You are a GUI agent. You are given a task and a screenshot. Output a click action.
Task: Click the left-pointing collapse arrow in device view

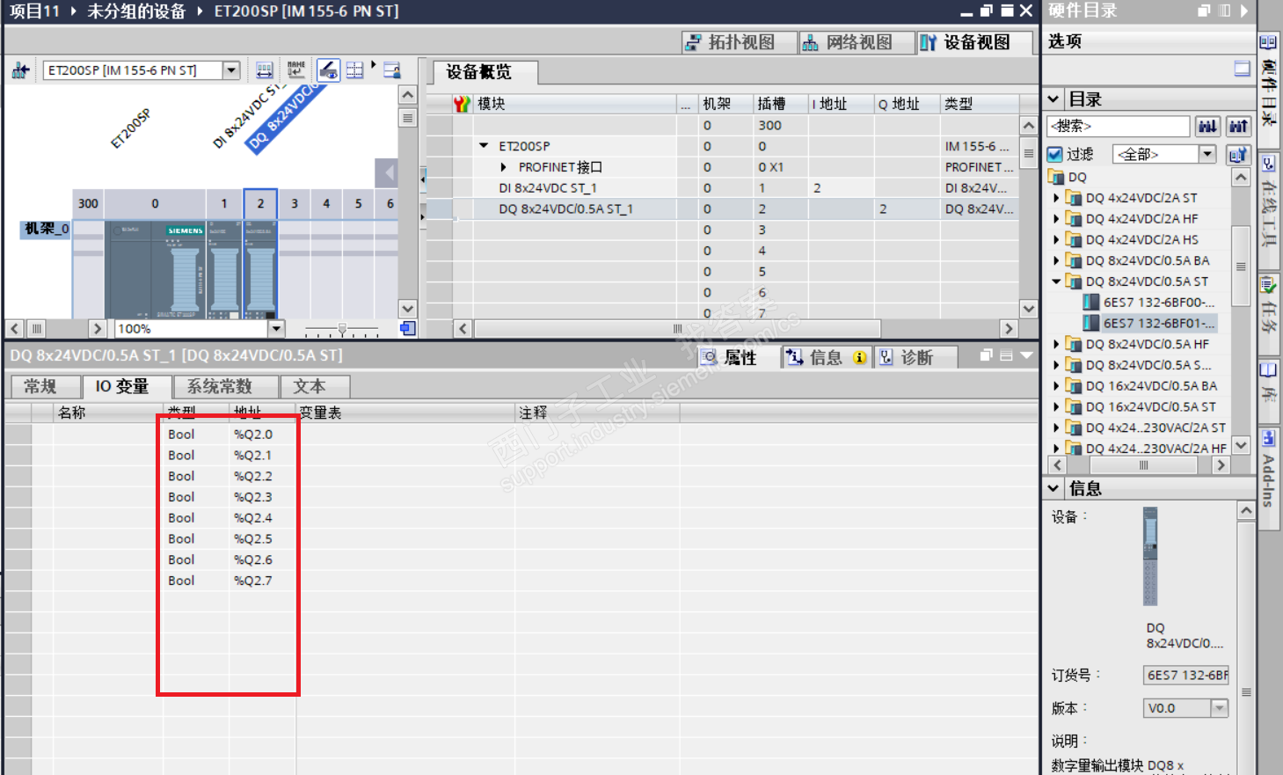pos(387,173)
